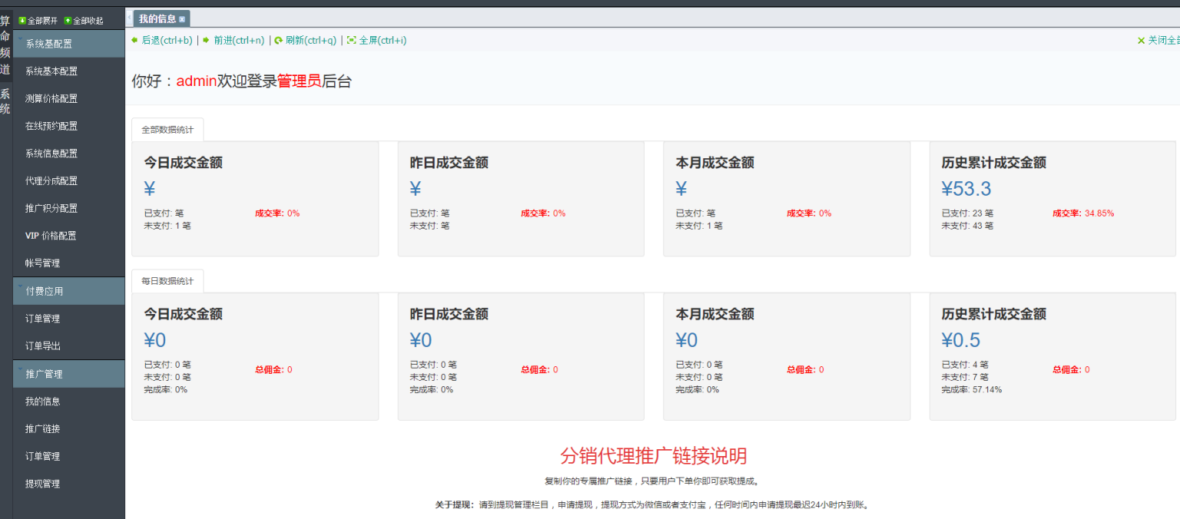Click the 后退 back arrow icon
The width and height of the screenshot is (1180, 519).
[135, 40]
